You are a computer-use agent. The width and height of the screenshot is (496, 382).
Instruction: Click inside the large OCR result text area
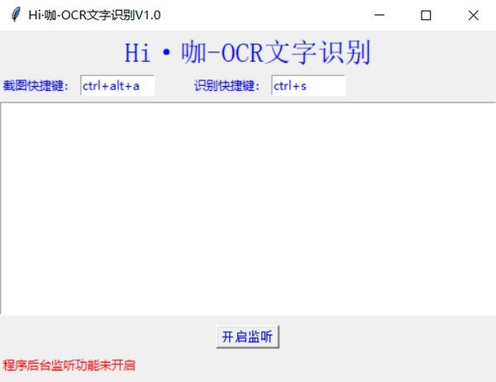click(x=248, y=208)
